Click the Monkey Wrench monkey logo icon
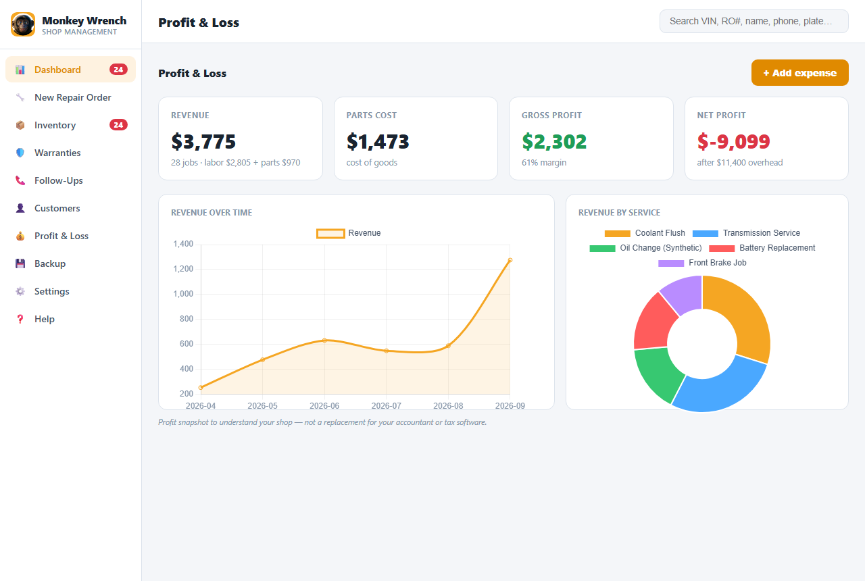Screen dimensions: 865x581 click(23, 24)
